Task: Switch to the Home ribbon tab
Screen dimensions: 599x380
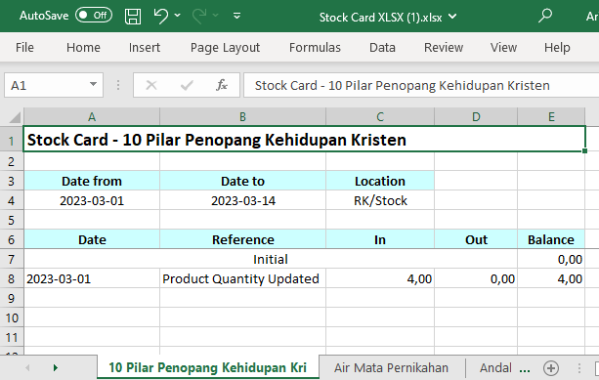Action: coord(83,47)
